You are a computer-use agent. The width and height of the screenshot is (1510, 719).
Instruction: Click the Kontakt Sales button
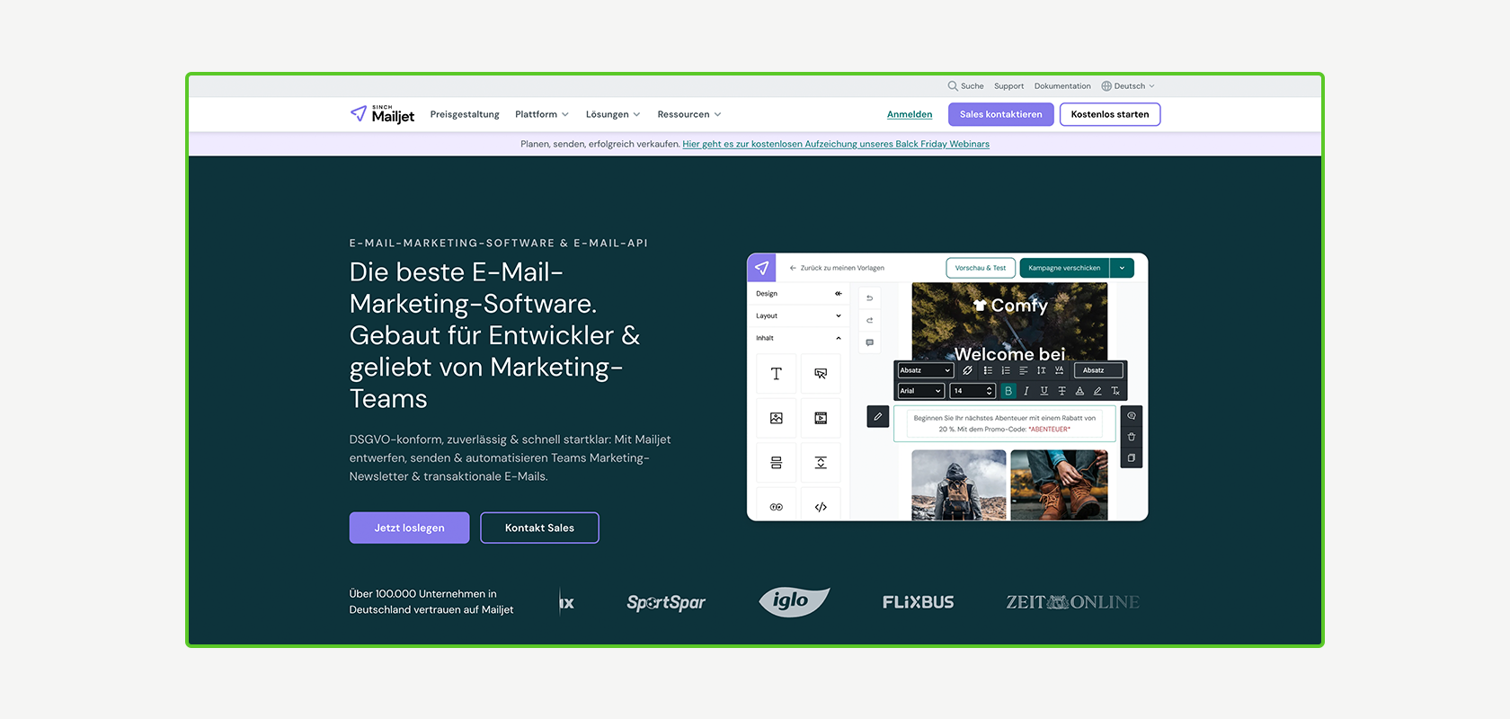[539, 528]
